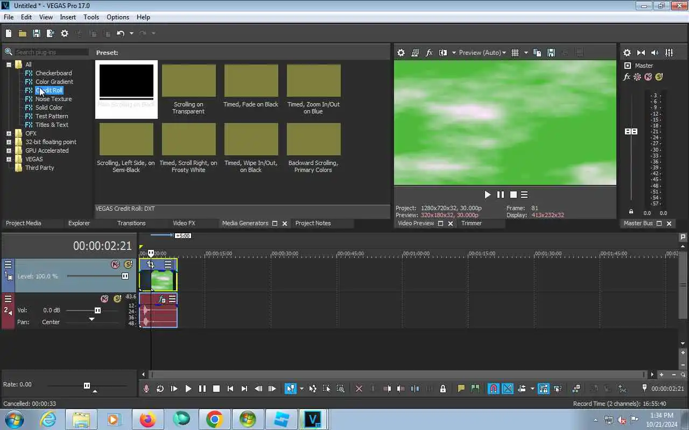Play the preview in Video Preview window
This screenshot has height=430, width=689.
tap(487, 195)
